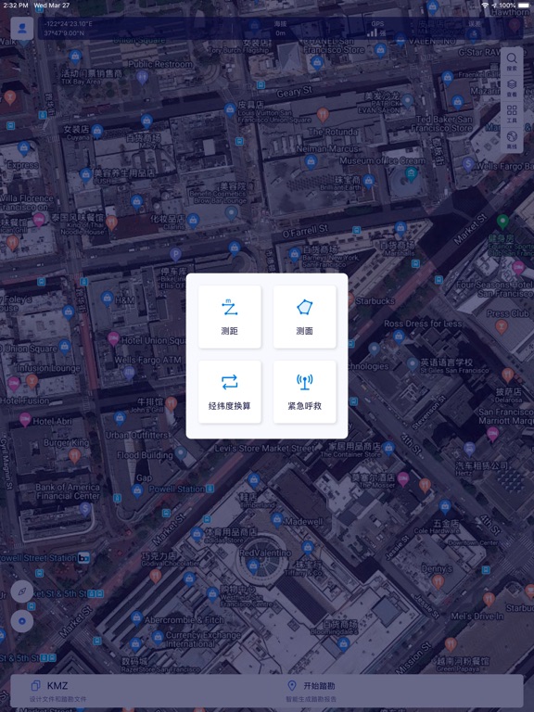Tap the Levi's Store Market Street label
The height and width of the screenshot is (712, 534).
point(264,448)
